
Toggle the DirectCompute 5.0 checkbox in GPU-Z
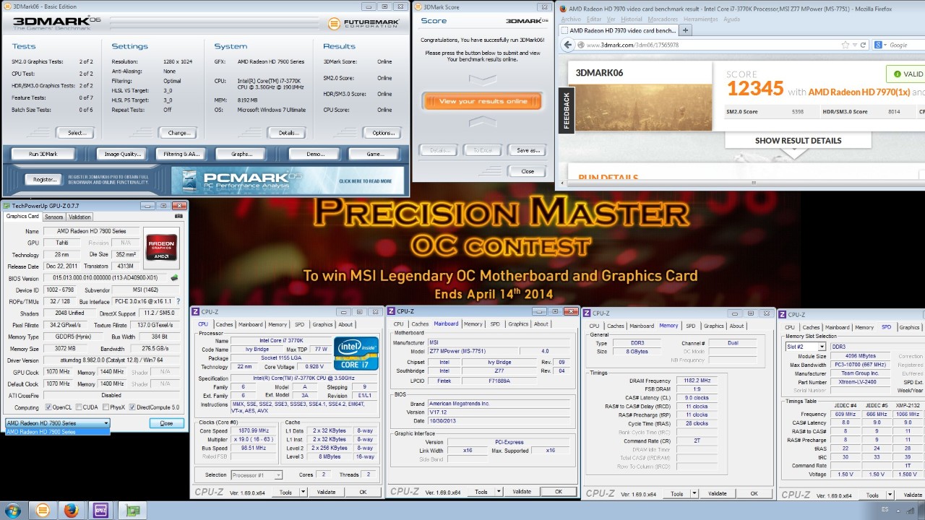pyautogui.click(x=132, y=408)
